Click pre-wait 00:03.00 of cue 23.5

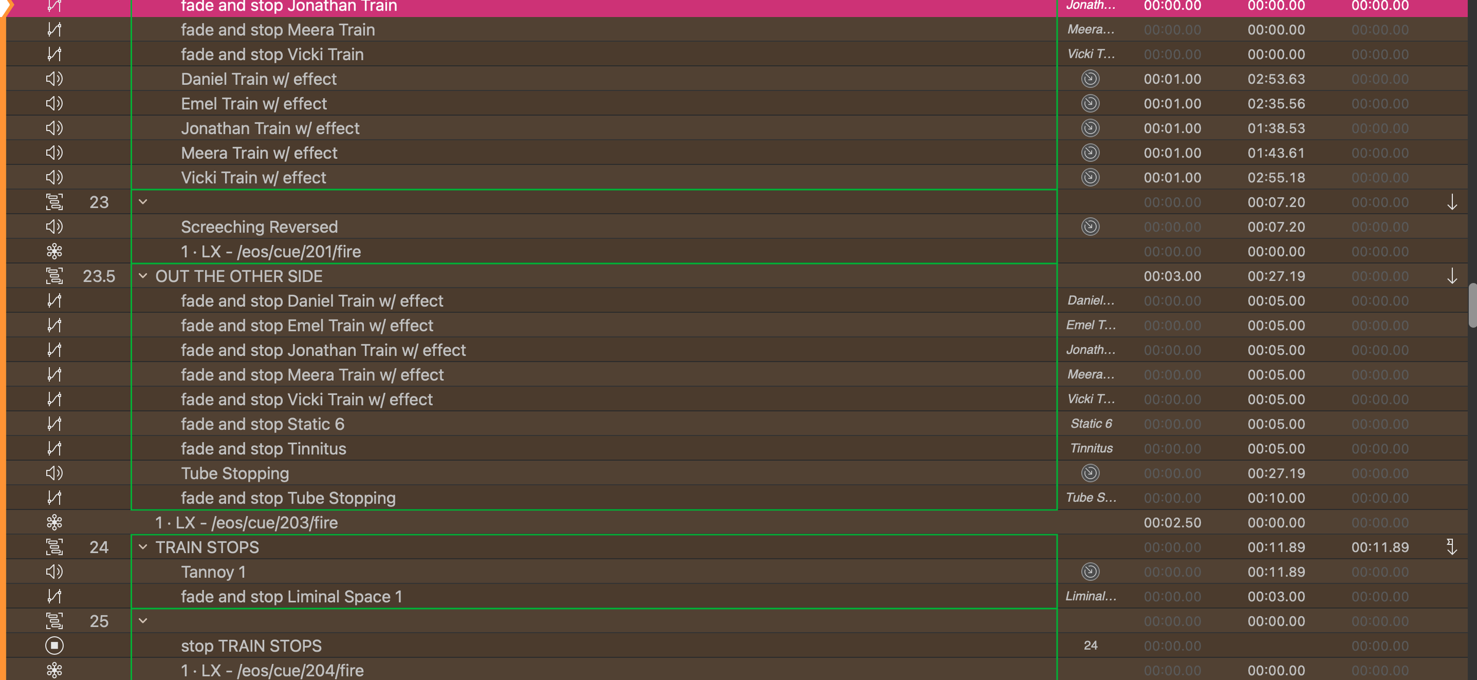1172,276
